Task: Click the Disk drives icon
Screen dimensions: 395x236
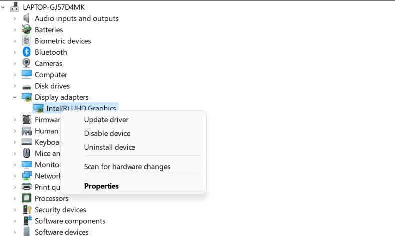Action: [27, 86]
